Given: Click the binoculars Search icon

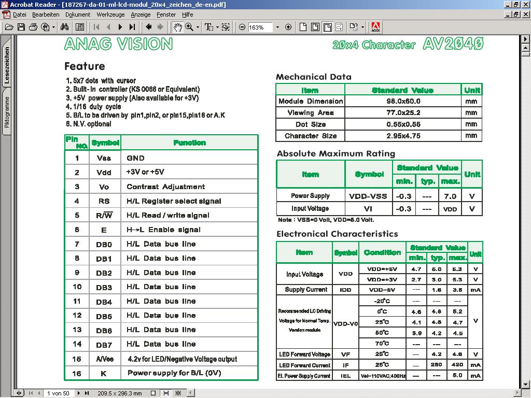Looking at the screenshot, I should pos(65,27).
